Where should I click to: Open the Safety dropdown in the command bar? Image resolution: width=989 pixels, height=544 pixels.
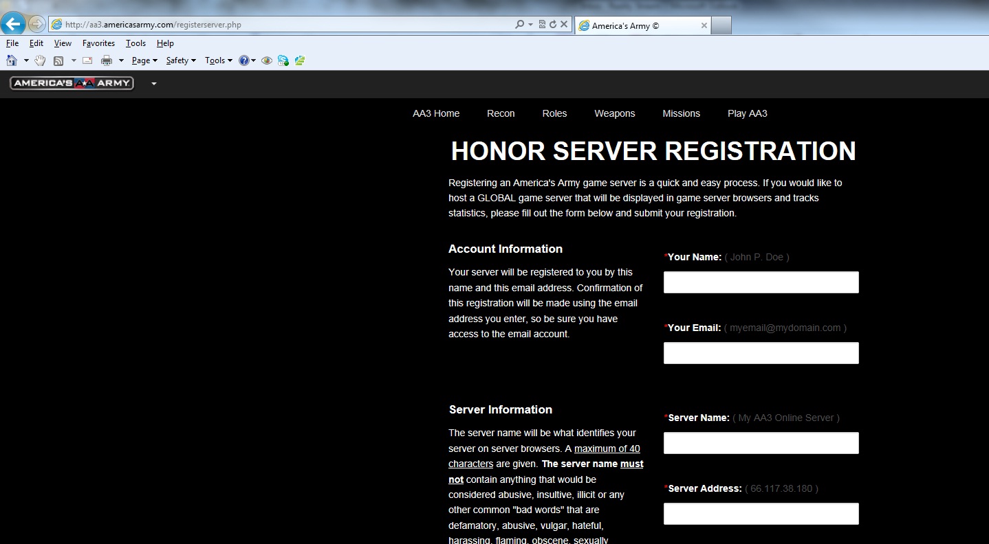click(x=181, y=60)
